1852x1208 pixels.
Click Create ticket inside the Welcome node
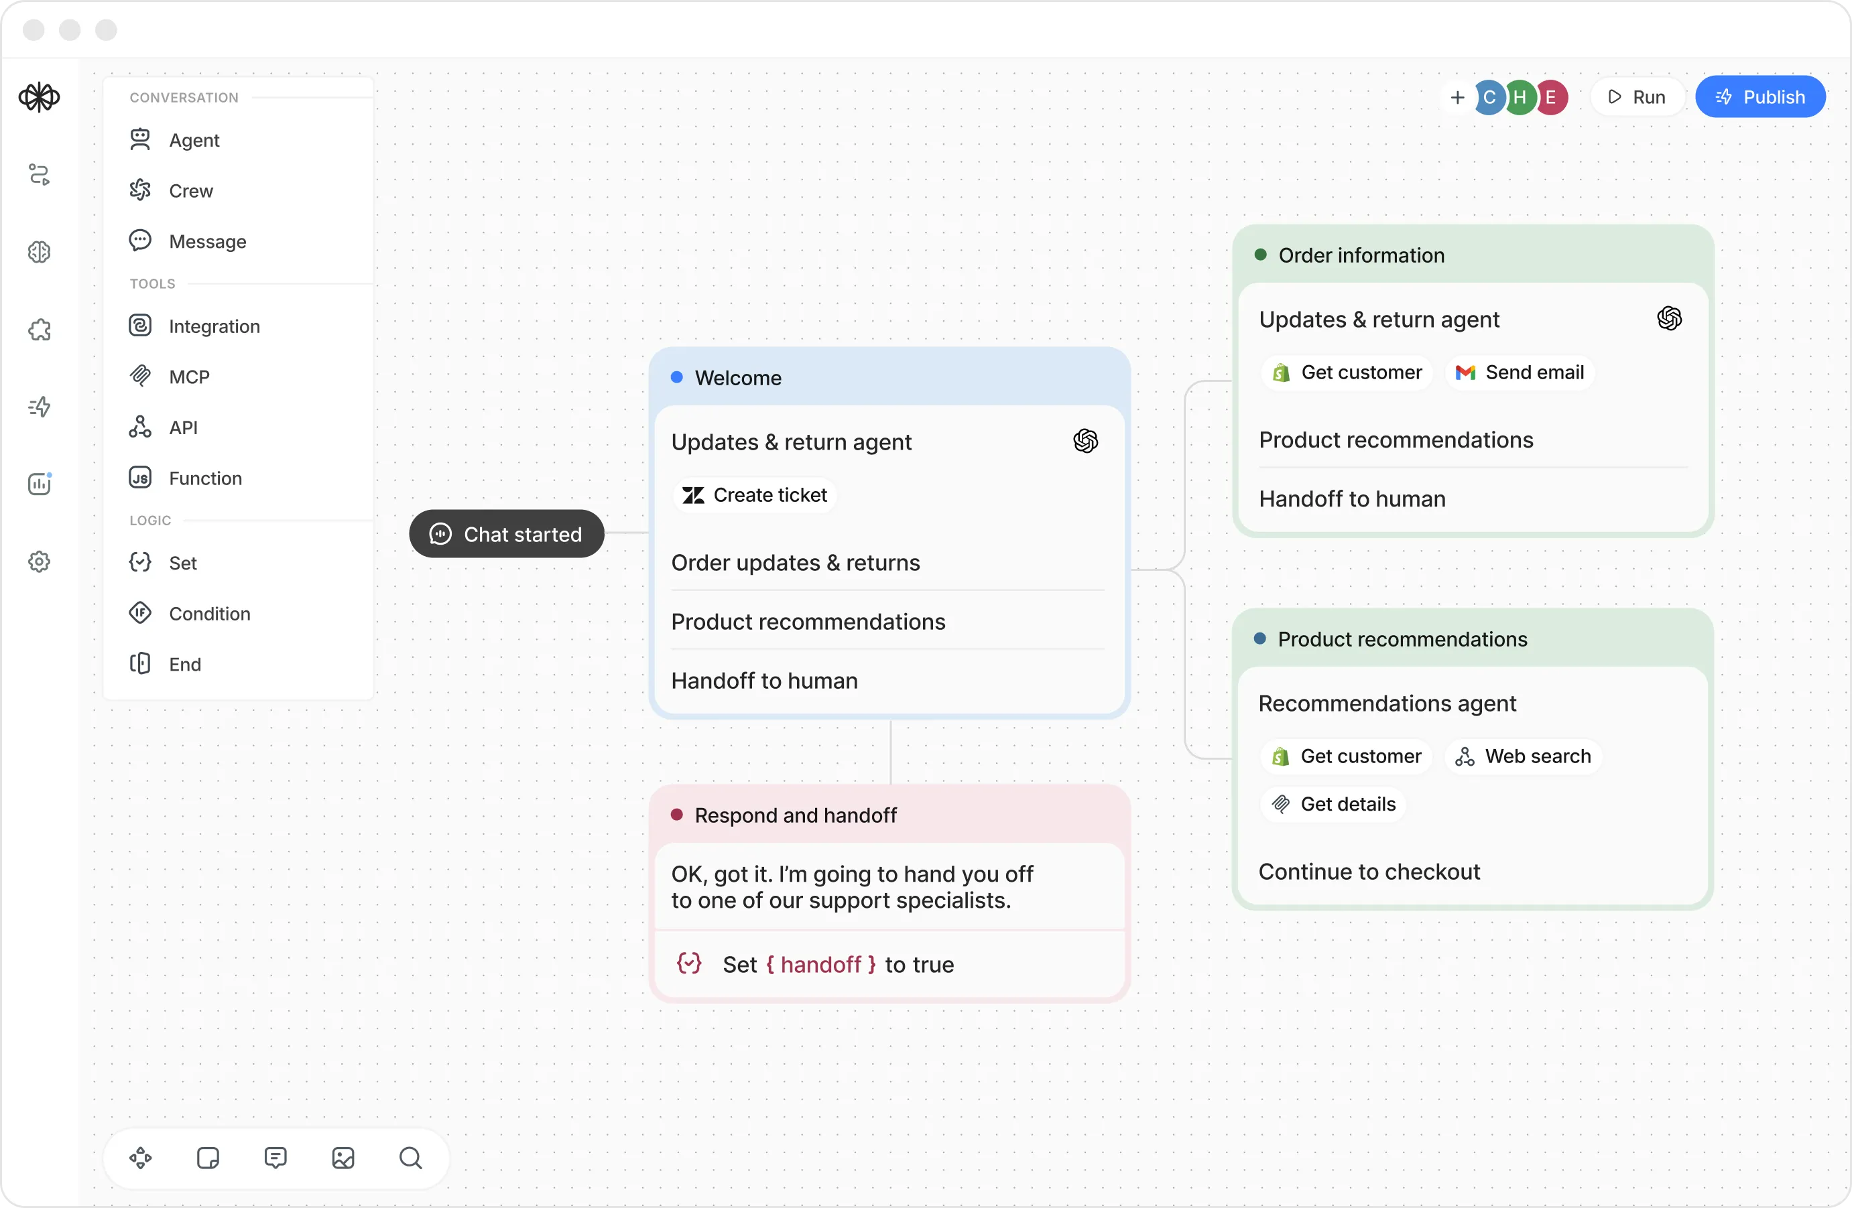pos(753,494)
